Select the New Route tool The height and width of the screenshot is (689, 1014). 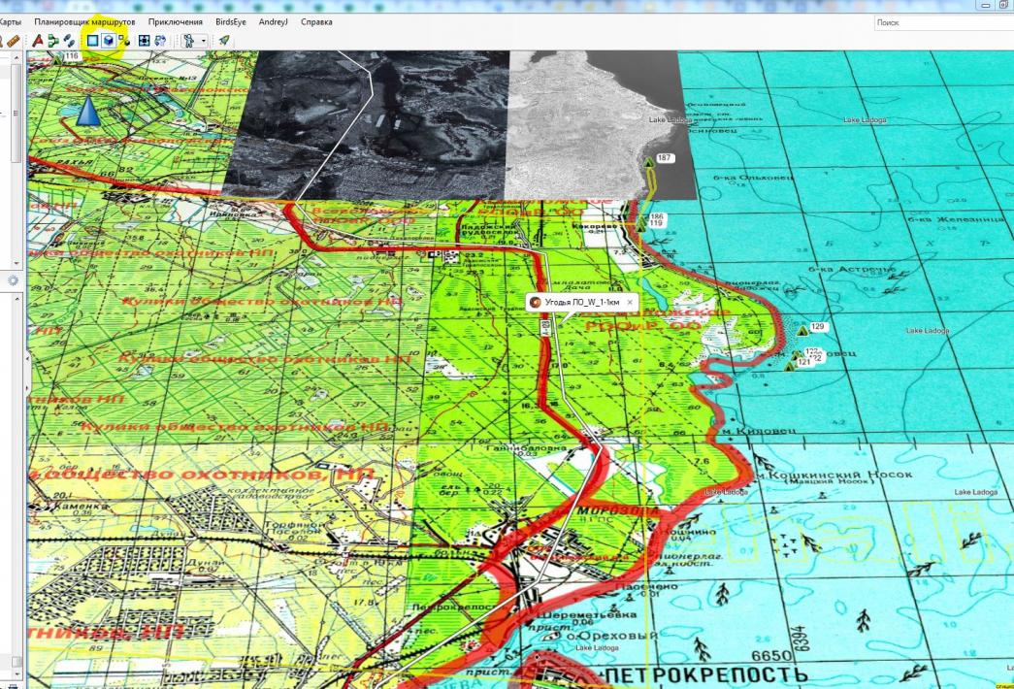click(52, 41)
